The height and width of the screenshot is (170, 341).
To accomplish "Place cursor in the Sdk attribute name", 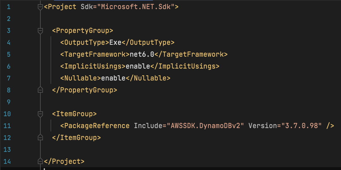I will click(x=87, y=7).
